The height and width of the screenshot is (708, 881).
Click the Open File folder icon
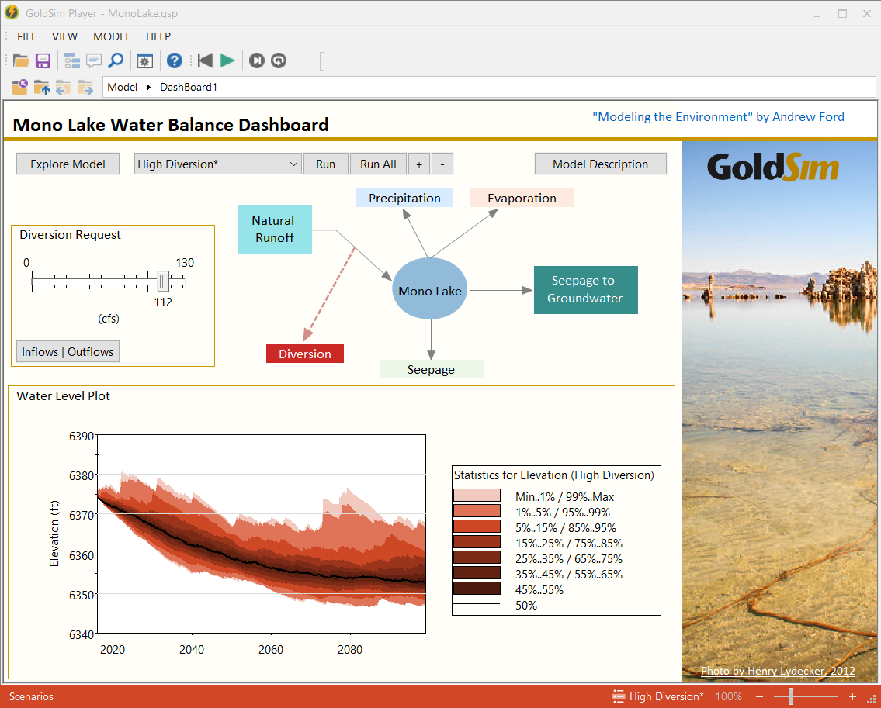point(21,60)
